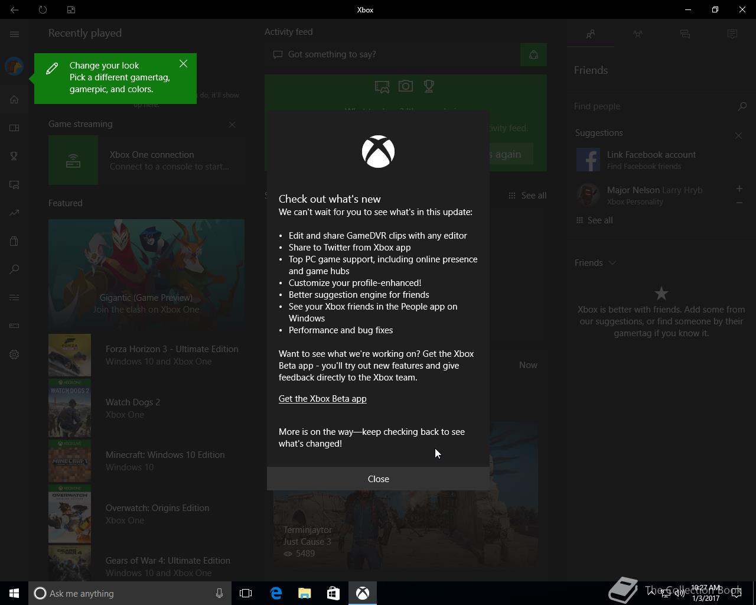Select Link Facebook account suggestion
Viewport: 756px width, 605px height.
pos(651,160)
